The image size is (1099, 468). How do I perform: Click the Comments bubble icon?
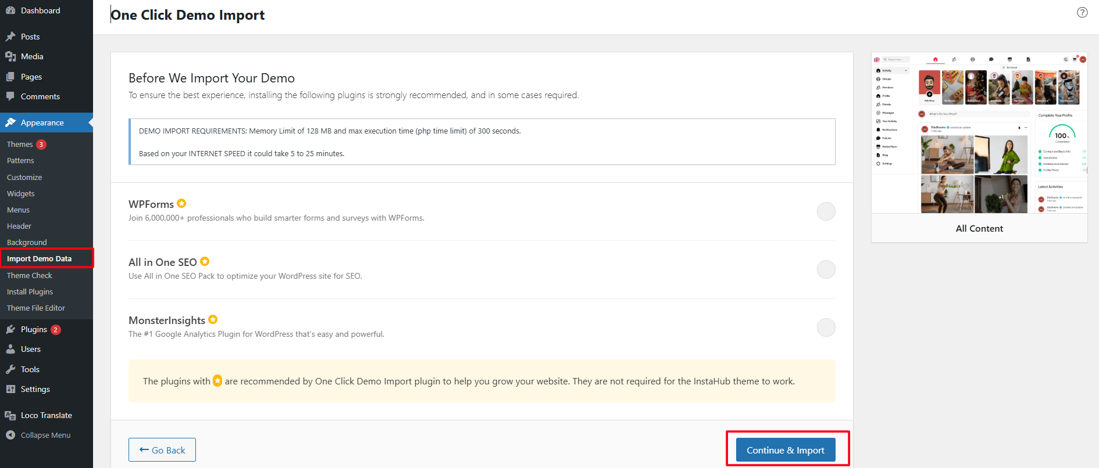(10, 96)
